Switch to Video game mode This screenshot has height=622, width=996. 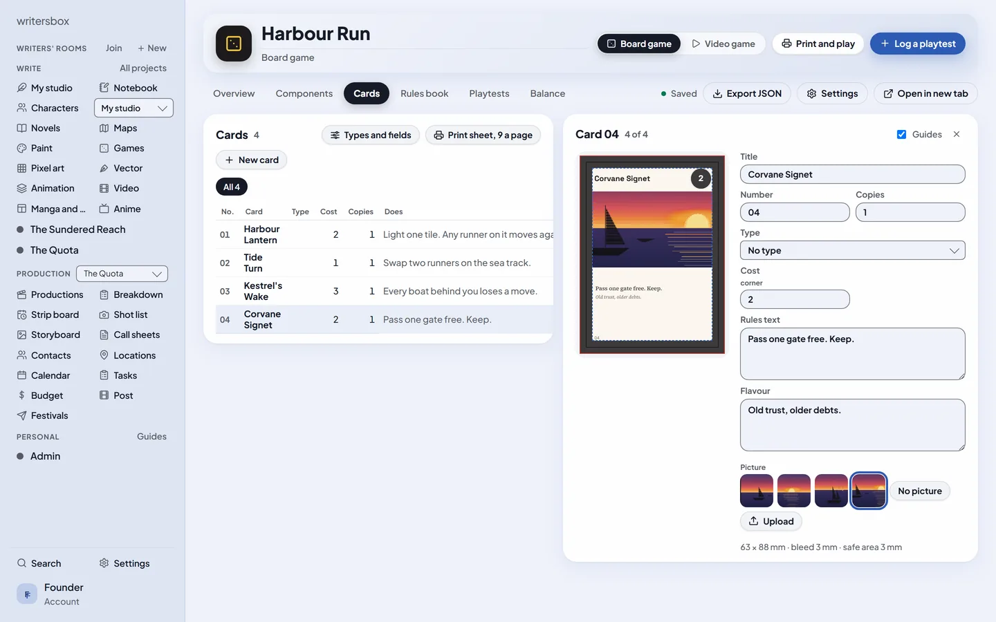tap(723, 44)
